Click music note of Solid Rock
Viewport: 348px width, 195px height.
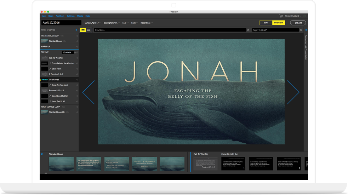pos(50,69)
